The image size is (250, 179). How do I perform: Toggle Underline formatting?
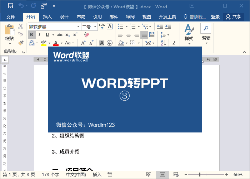[47, 35]
